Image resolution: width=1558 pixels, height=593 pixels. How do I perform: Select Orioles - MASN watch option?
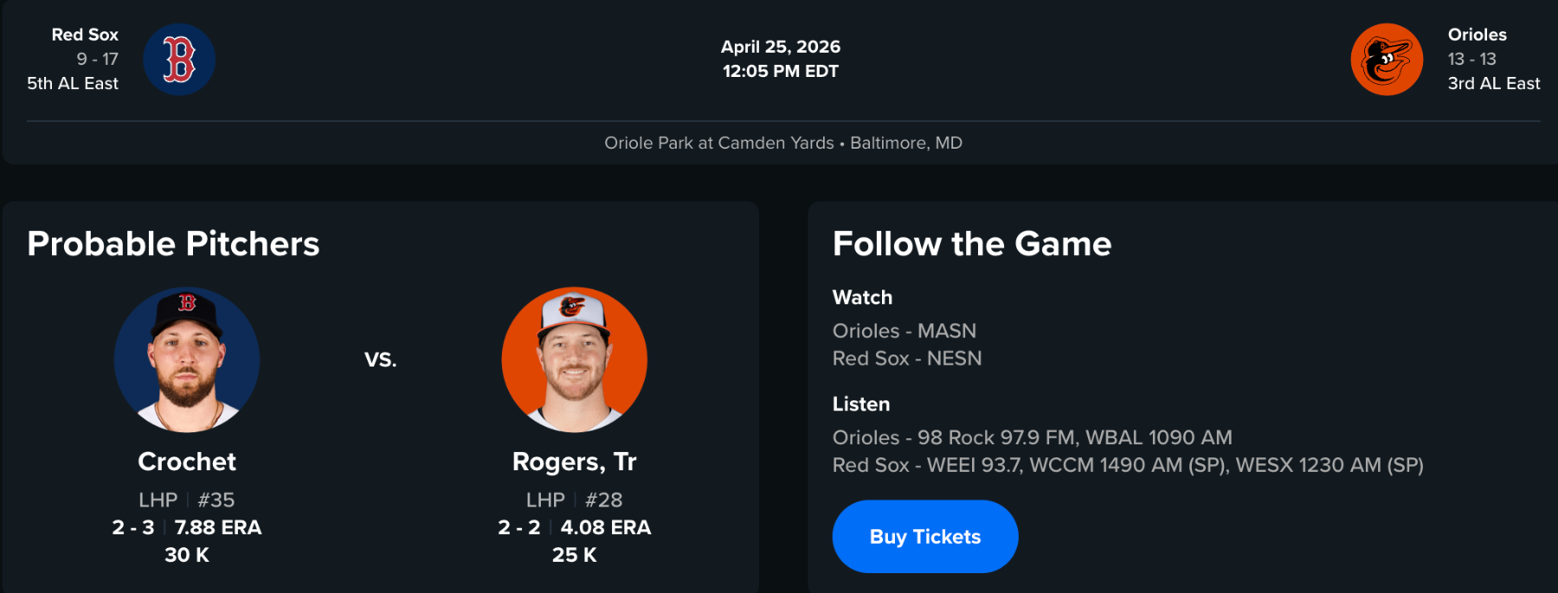[905, 331]
